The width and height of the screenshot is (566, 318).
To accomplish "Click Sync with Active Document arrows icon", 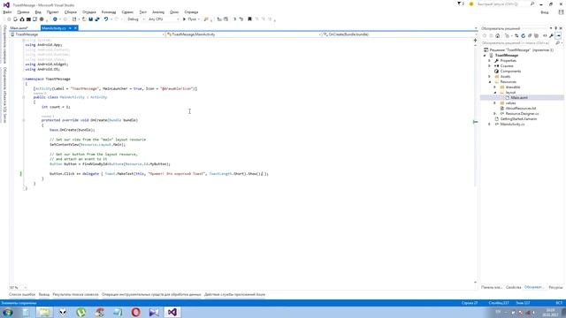I will click(x=516, y=35).
